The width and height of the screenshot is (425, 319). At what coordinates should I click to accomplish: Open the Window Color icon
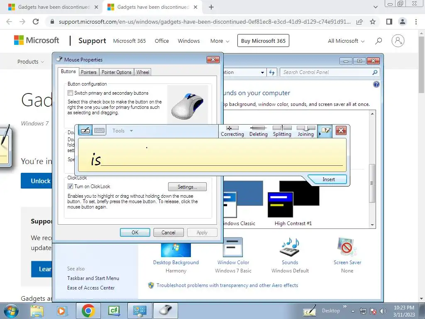[233, 247]
